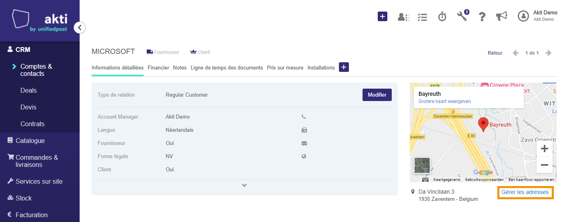Viewport: 561px width, 222px height.
Task: Switch to Prix sur mesure tab
Action: [285, 67]
